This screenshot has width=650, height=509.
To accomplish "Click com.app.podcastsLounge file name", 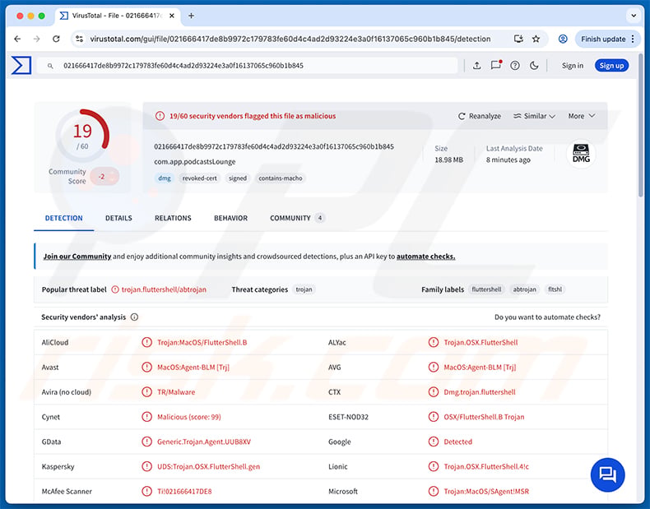I will pyautogui.click(x=195, y=161).
